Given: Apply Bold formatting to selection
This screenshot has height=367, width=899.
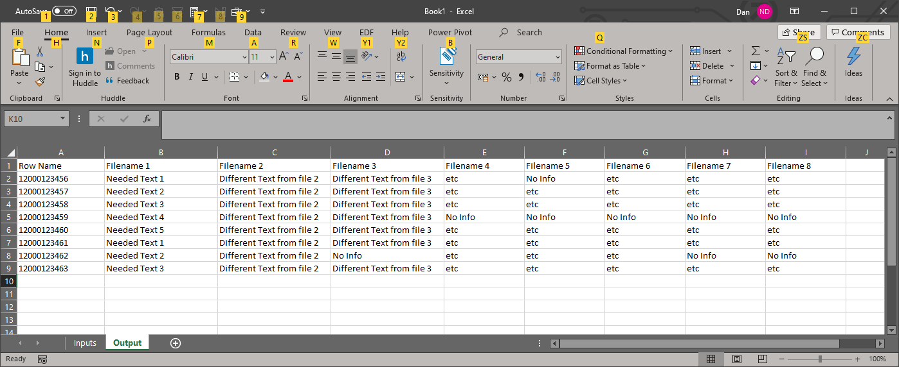Looking at the screenshot, I should click(177, 77).
